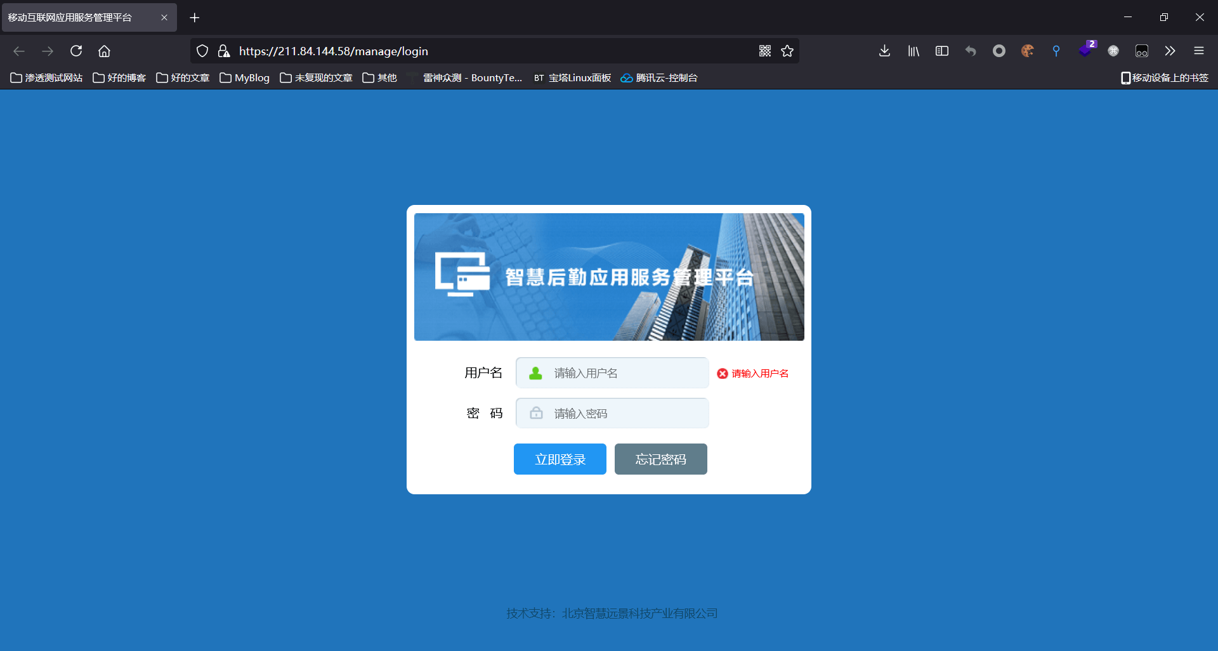Open the blue pin extension icon

[x=1056, y=51]
